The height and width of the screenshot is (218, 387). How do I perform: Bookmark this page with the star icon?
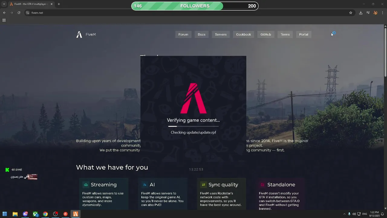pyautogui.click(x=351, y=13)
